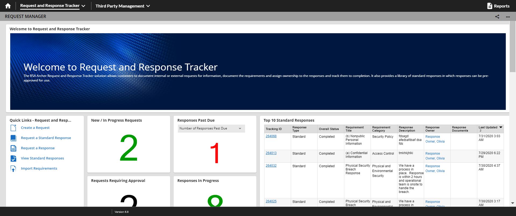Click the Request a Standard Response book icon
Screen dimensions: 516x216
(x=13, y=138)
